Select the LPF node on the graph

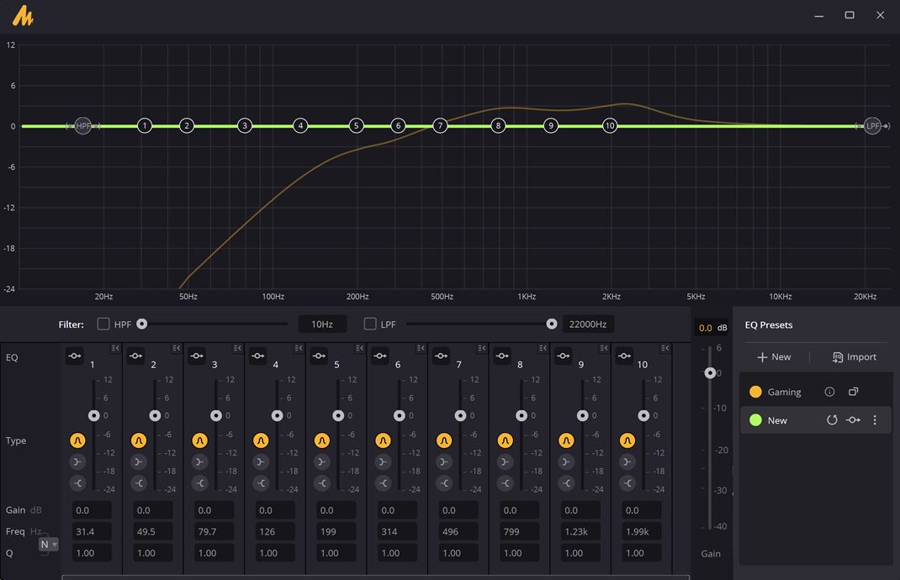tap(872, 125)
